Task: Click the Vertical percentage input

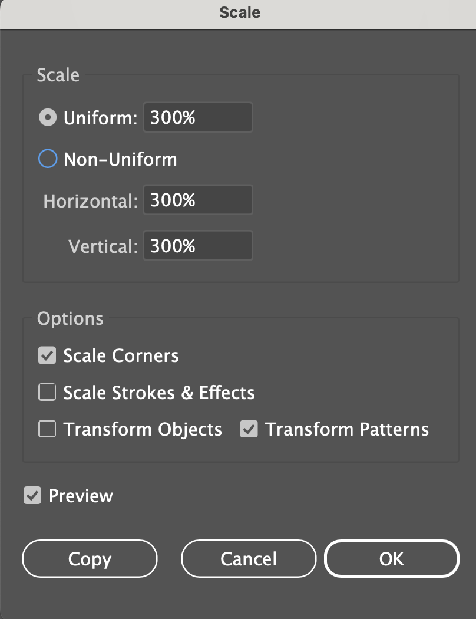Action: [x=197, y=245]
